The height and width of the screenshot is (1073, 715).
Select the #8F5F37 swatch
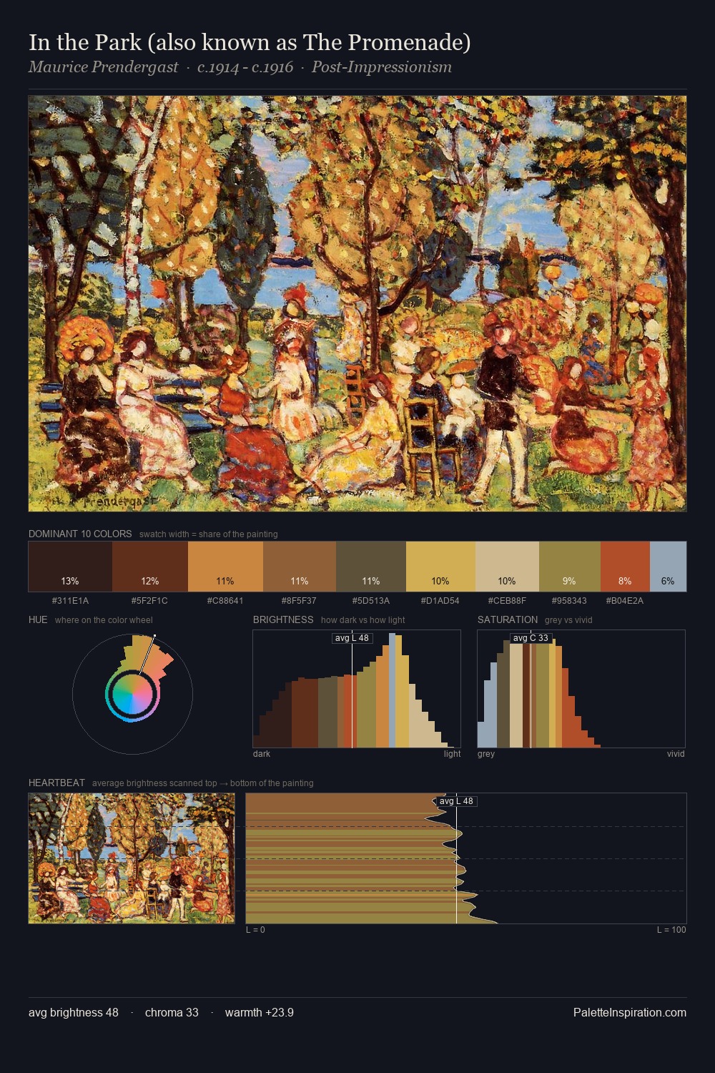[x=300, y=567]
